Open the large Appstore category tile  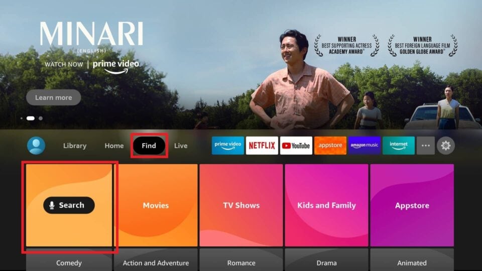[412, 205]
